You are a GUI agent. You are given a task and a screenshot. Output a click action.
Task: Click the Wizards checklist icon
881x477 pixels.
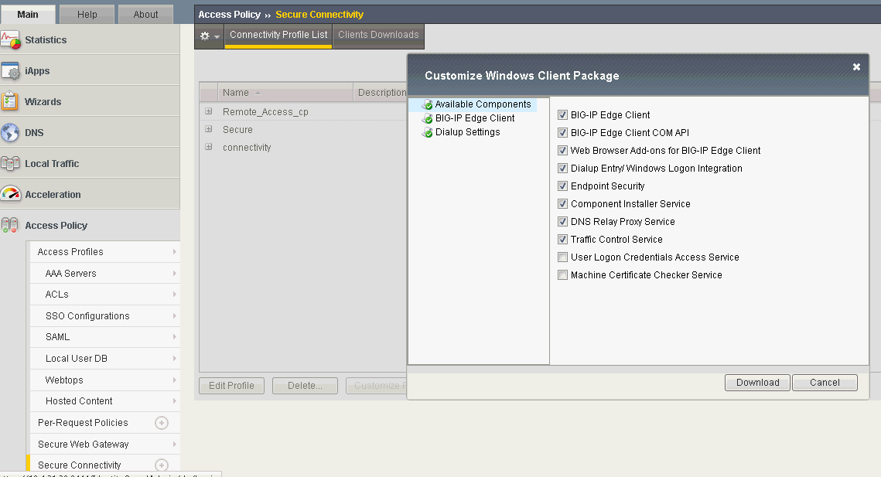tap(11, 102)
